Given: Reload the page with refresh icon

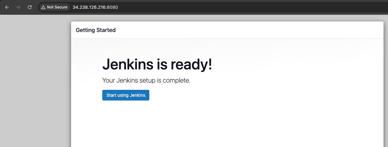Looking at the screenshot, I should point(30,7).
